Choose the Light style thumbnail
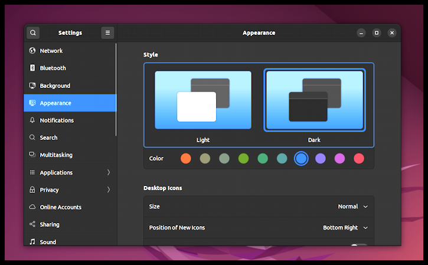This screenshot has height=265, width=428. click(x=203, y=100)
